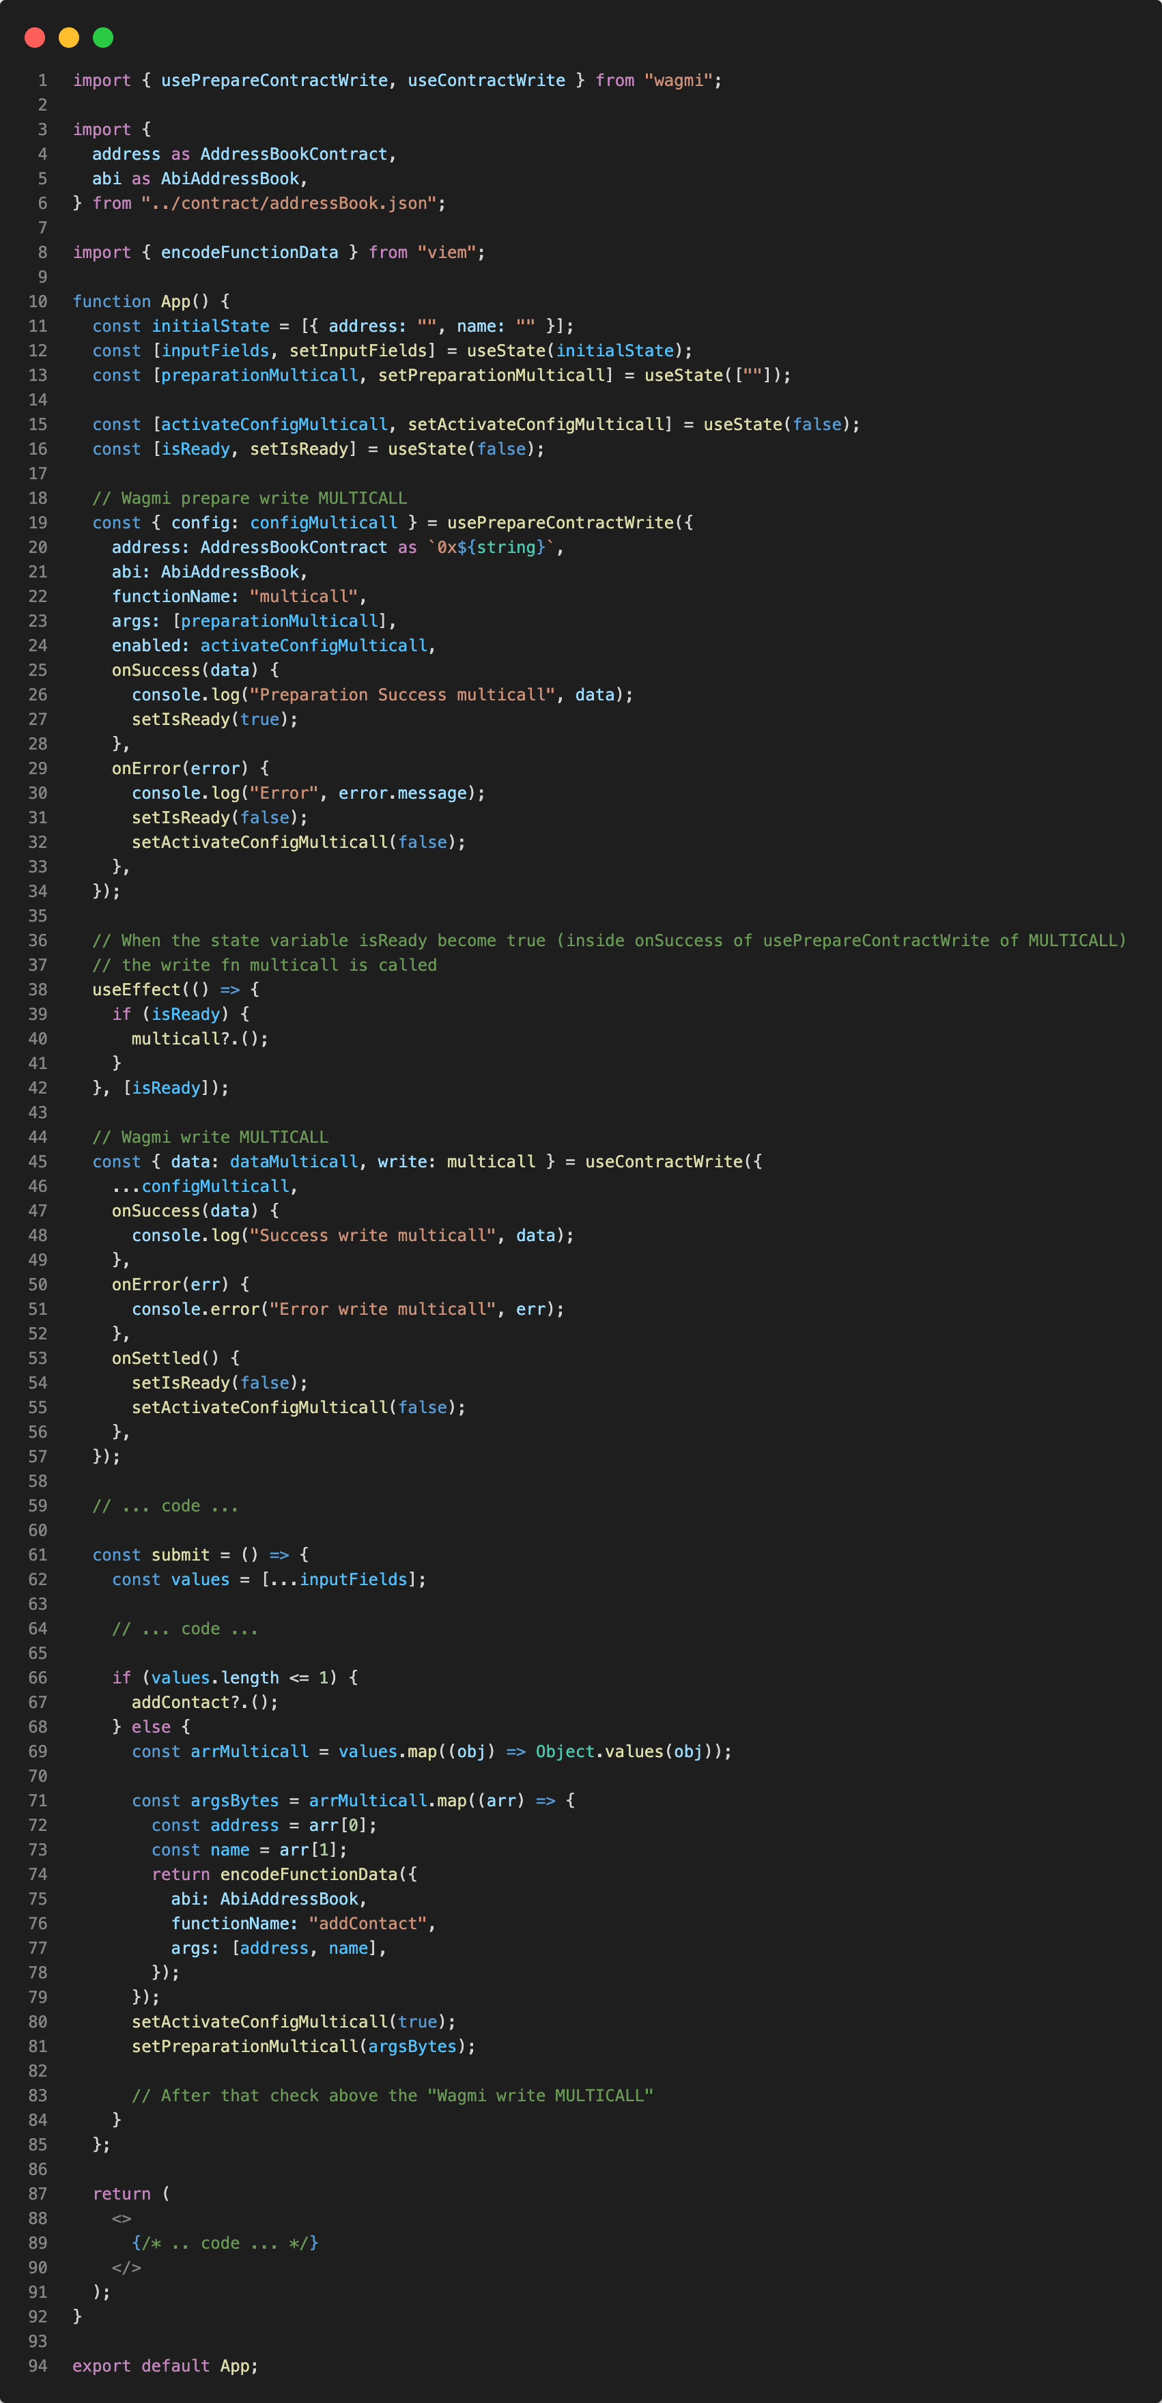Click the submit constant declaration
Screen dimensions: 1162x2403
180,1555
